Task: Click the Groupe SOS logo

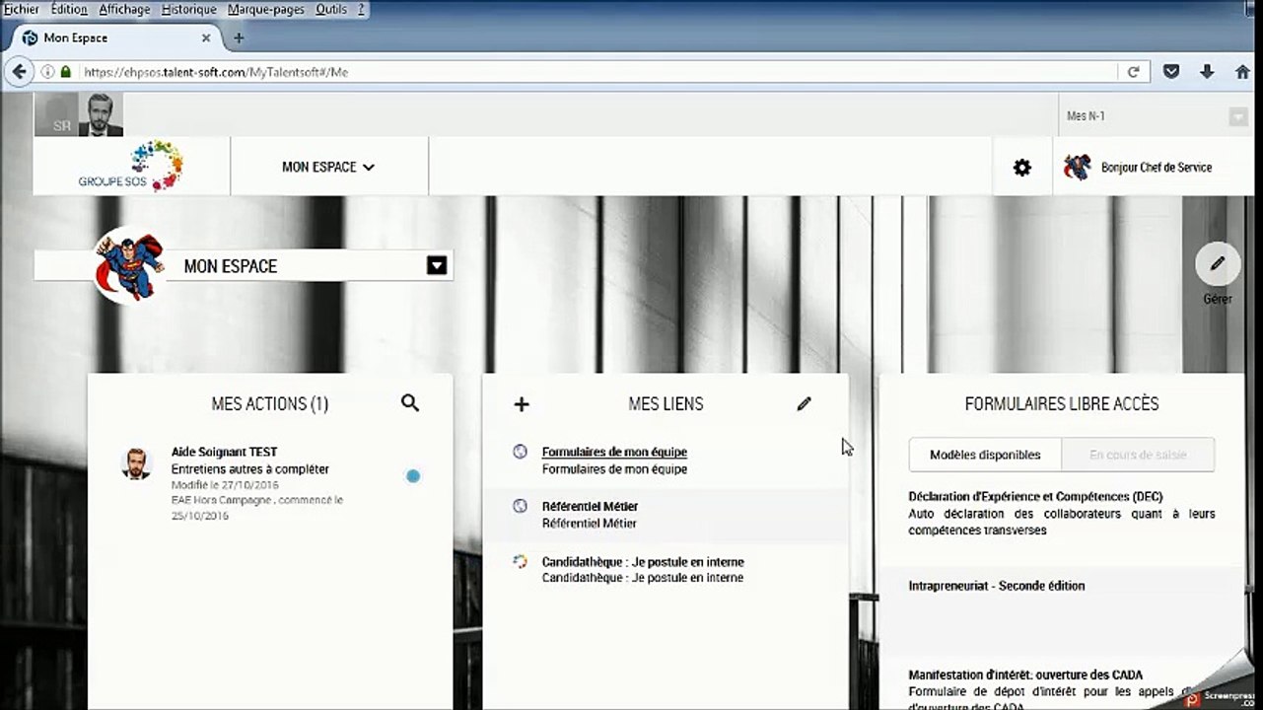Action: tap(131, 166)
